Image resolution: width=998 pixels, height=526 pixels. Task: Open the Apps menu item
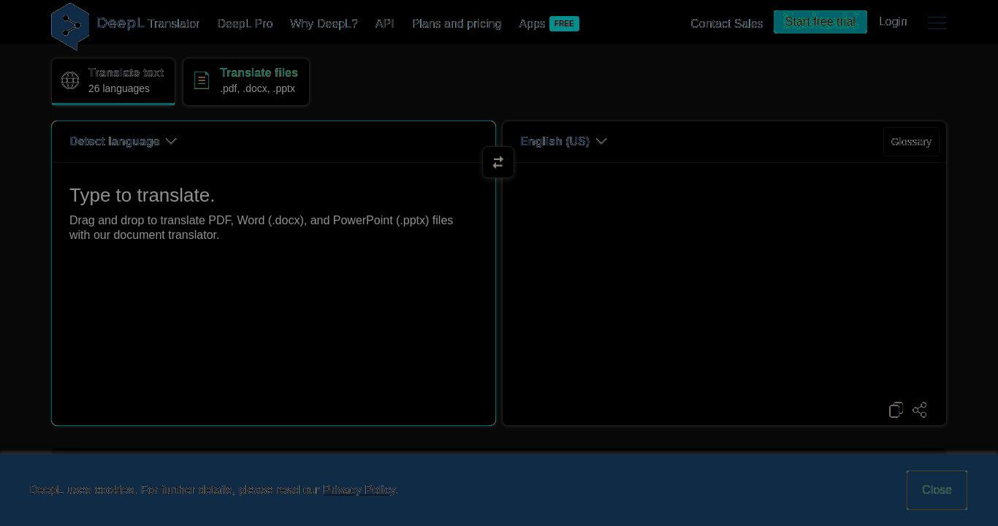pyautogui.click(x=532, y=23)
